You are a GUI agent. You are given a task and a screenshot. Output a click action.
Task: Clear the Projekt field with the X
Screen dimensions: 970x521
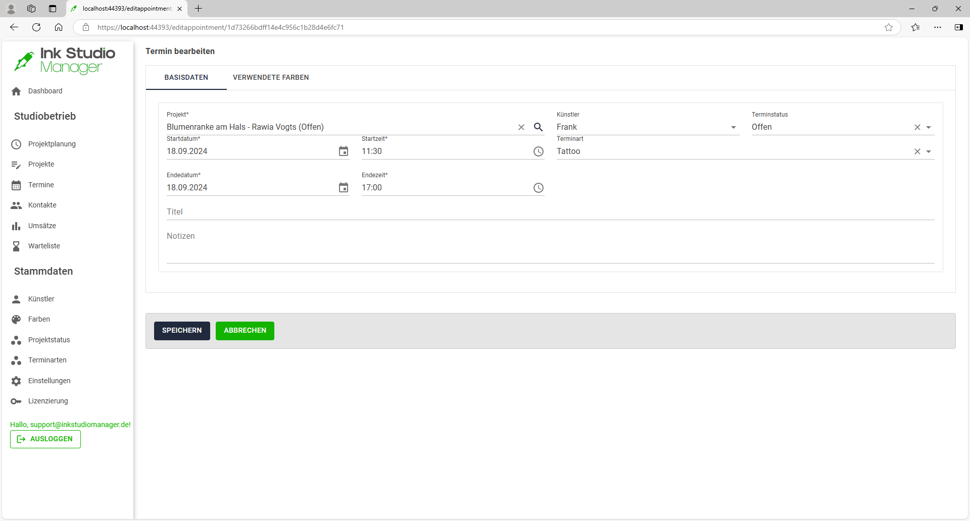point(521,127)
